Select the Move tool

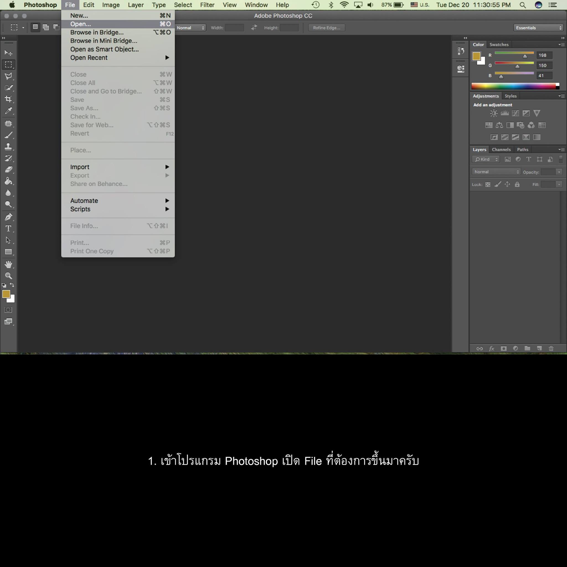click(x=9, y=53)
